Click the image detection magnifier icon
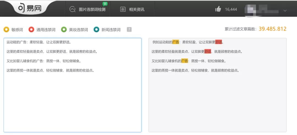 (72, 9)
